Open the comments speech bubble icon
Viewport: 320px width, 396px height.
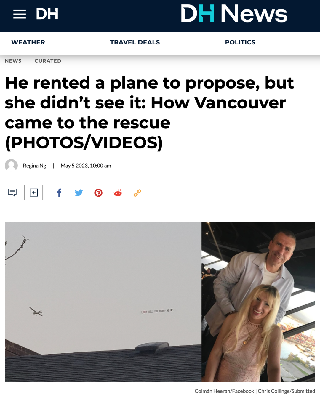pyautogui.click(x=12, y=193)
